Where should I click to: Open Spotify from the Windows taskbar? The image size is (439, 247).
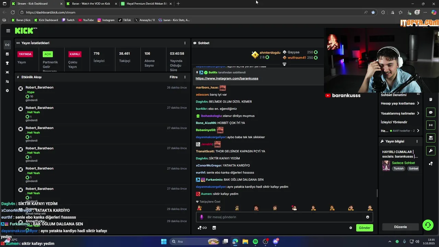(x=255, y=242)
